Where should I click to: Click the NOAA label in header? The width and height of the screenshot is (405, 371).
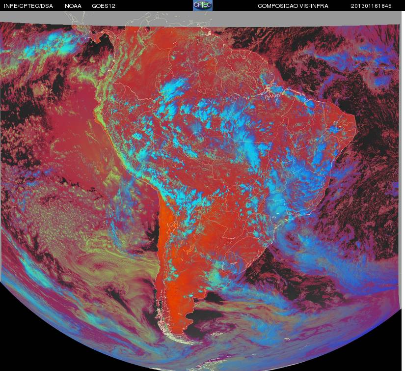tap(73, 6)
